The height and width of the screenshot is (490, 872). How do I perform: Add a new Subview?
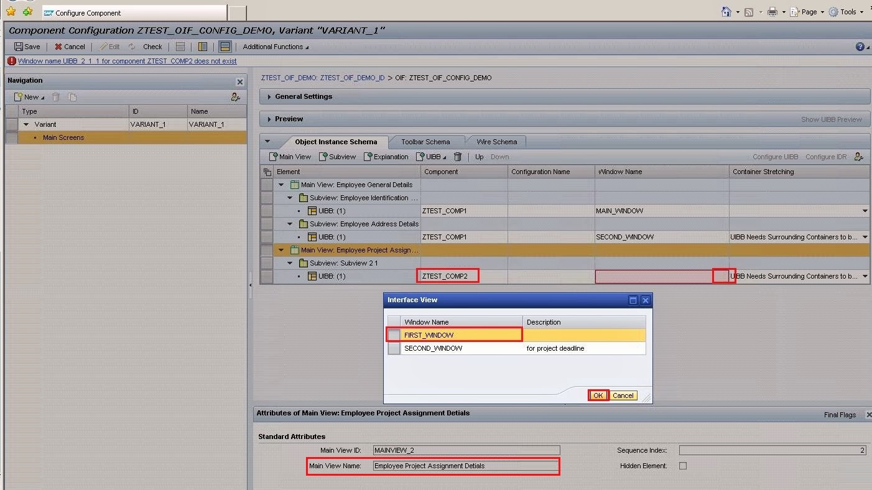coord(338,157)
